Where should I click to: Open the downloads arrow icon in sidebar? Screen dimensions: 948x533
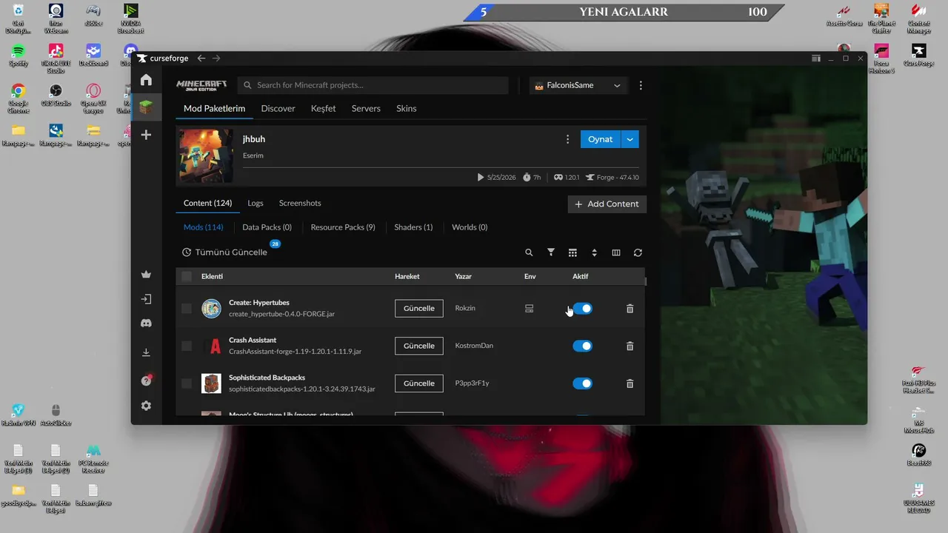pyautogui.click(x=146, y=352)
